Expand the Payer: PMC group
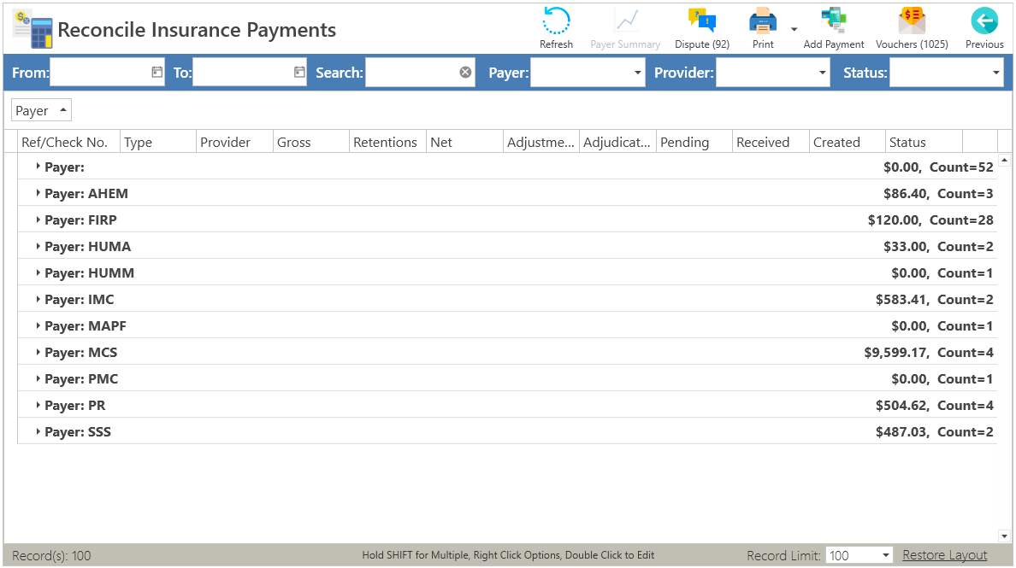Screen dimensions: 1016x568 coord(38,378)
